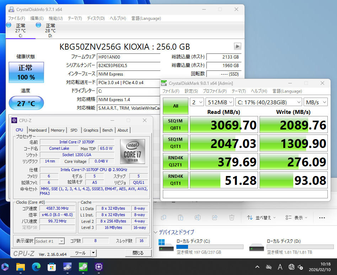Click the CPU-Z icon in the taskbar

point(98,266)
